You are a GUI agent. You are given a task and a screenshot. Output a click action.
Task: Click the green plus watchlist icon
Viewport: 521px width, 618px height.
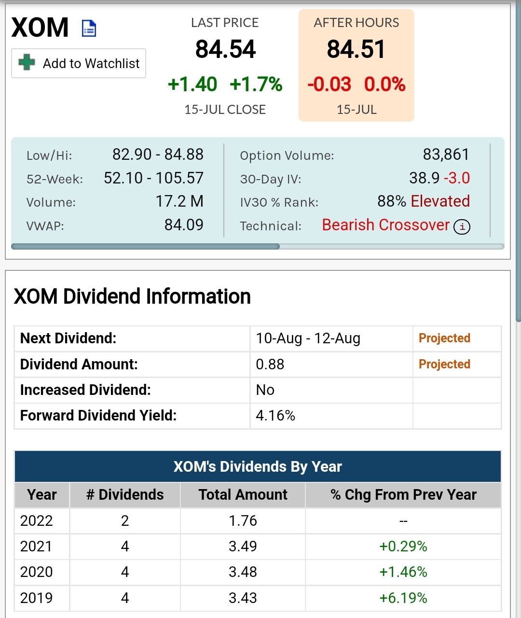[x=27, y=63]
